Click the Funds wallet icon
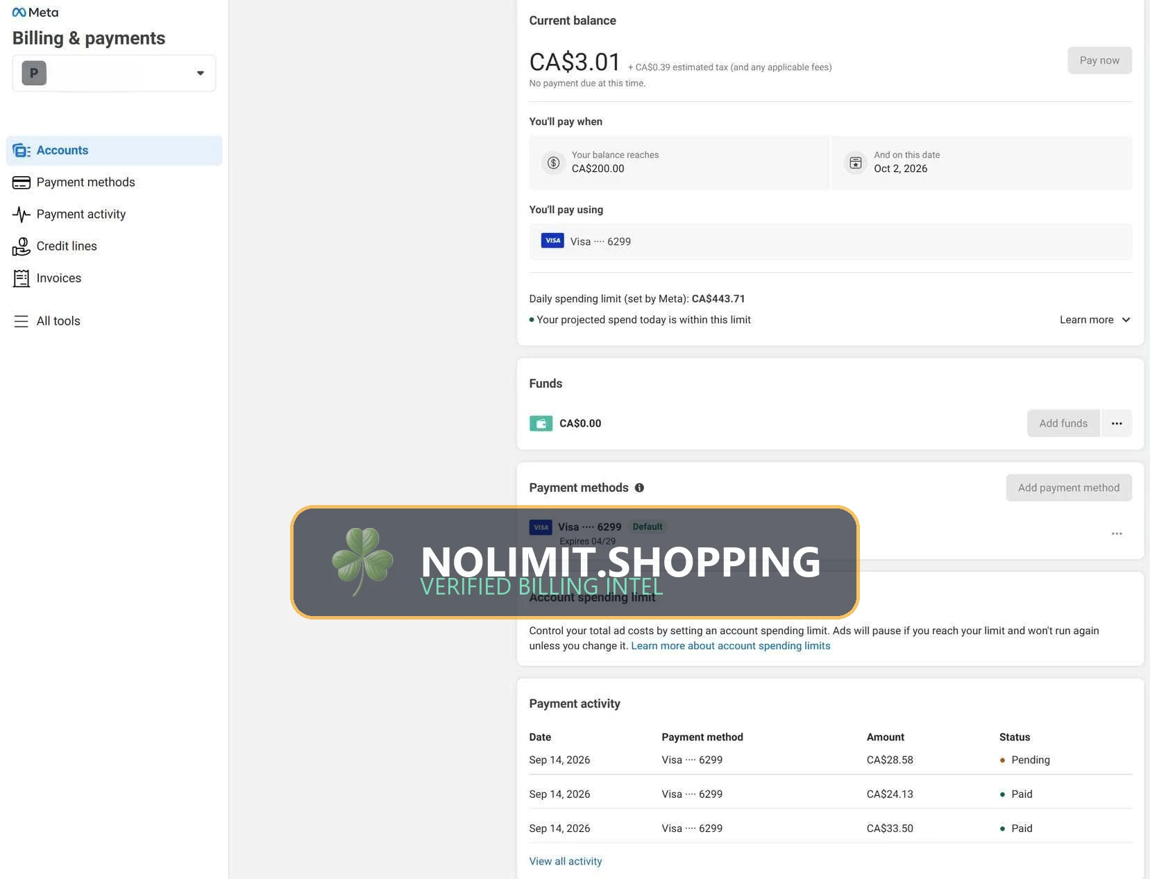1150x879 pixels. point(541,423)
